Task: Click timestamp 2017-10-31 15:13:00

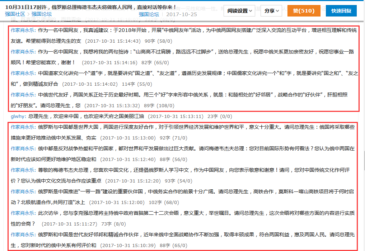Action: pos(128,138)
